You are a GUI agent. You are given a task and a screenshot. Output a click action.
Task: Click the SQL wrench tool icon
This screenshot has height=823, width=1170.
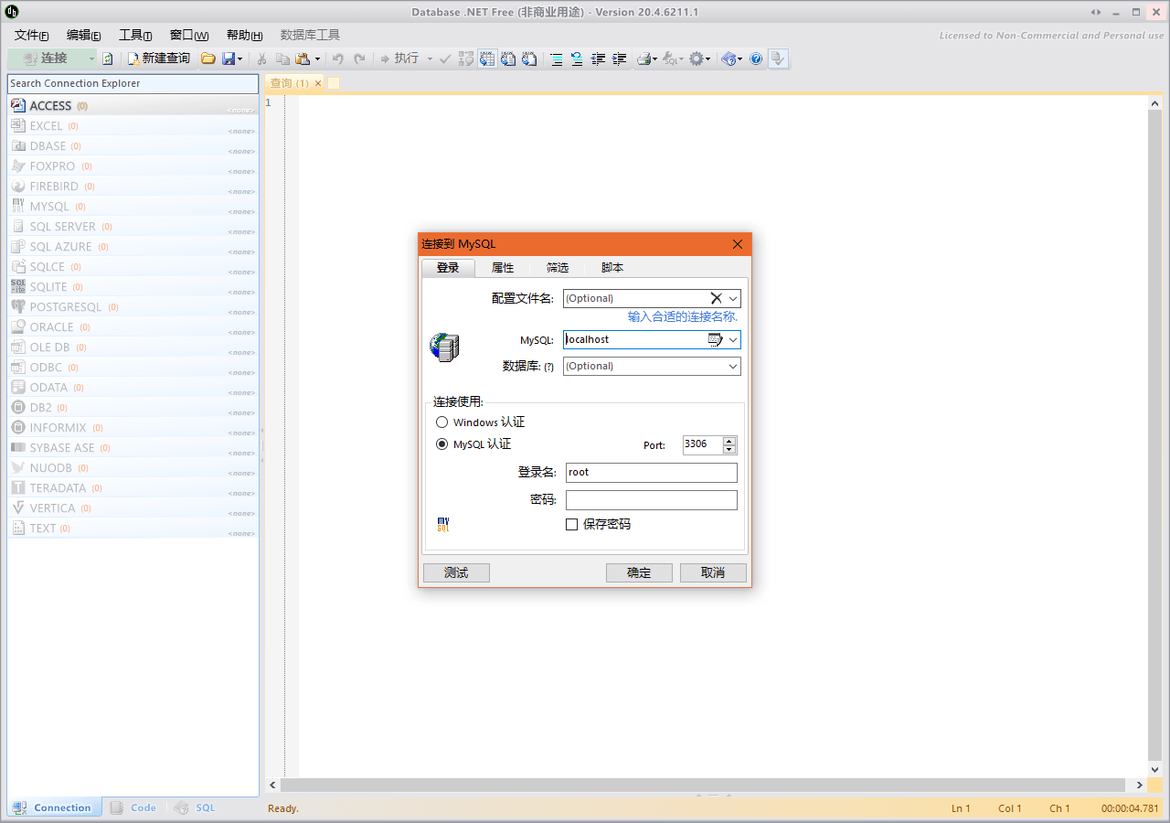(670, 59)
